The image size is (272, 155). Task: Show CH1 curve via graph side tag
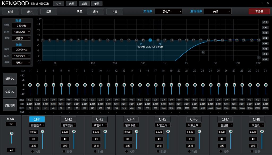point(265,22)
